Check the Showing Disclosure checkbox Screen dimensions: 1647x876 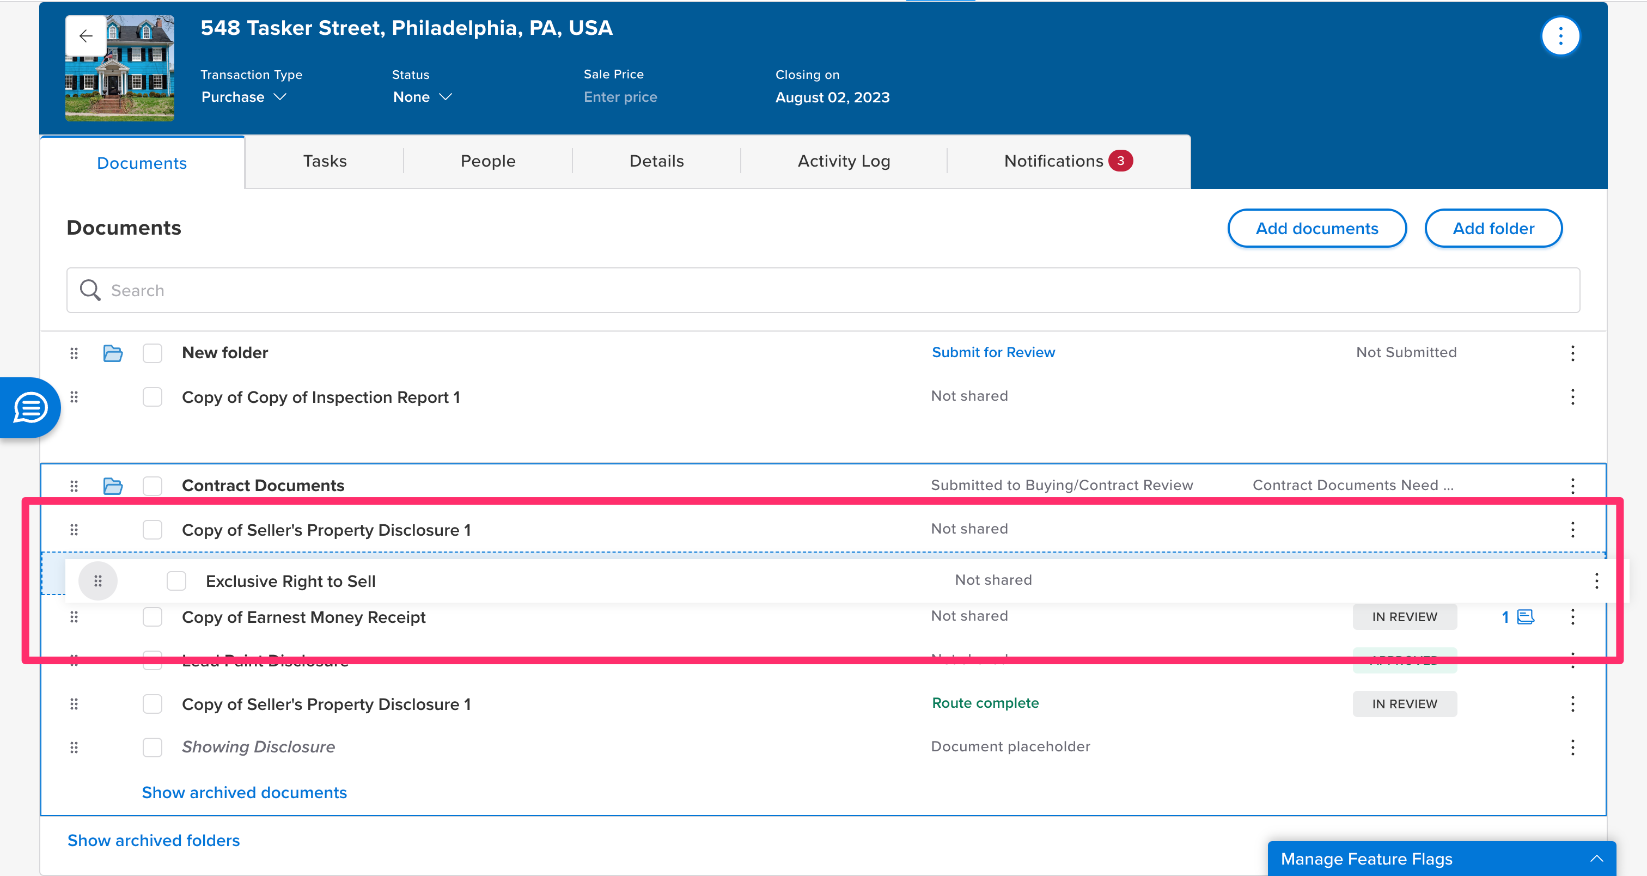152,747
